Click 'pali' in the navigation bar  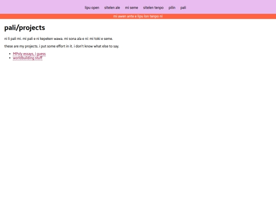coord(183,8)
